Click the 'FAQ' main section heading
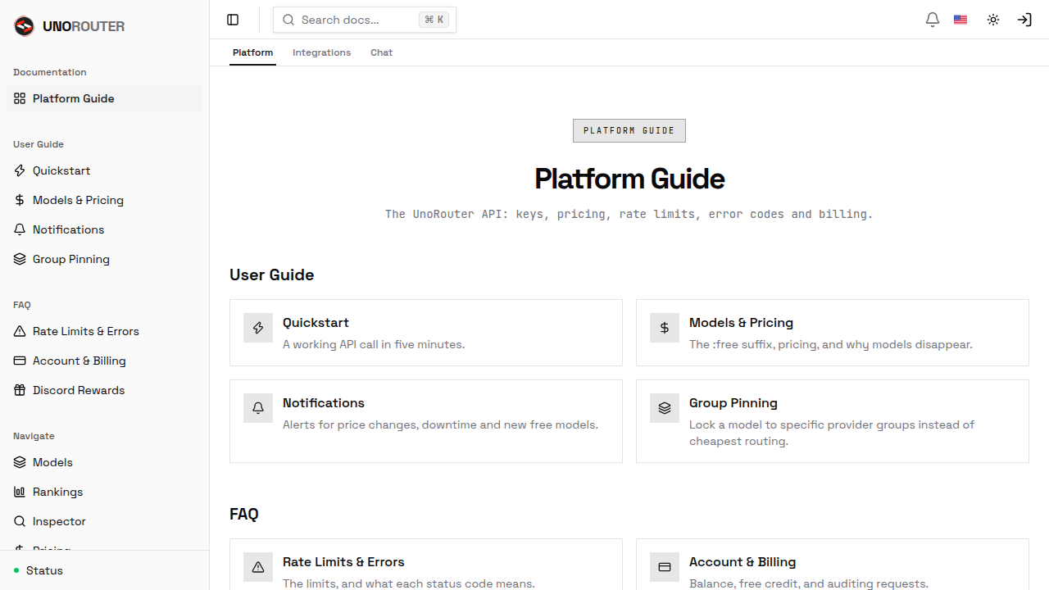The height and width of the screenshot is (590, 1049). click(x=244, y=515)
